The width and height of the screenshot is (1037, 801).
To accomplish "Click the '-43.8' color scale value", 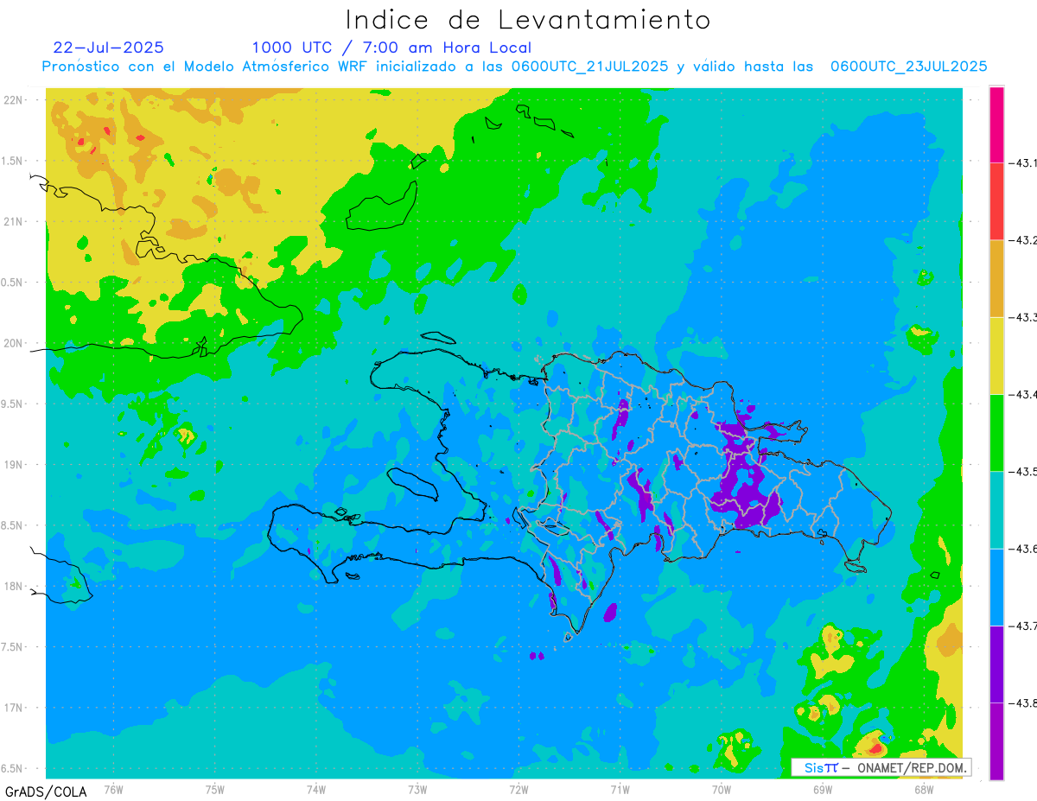I will [x=1022, y=703].
